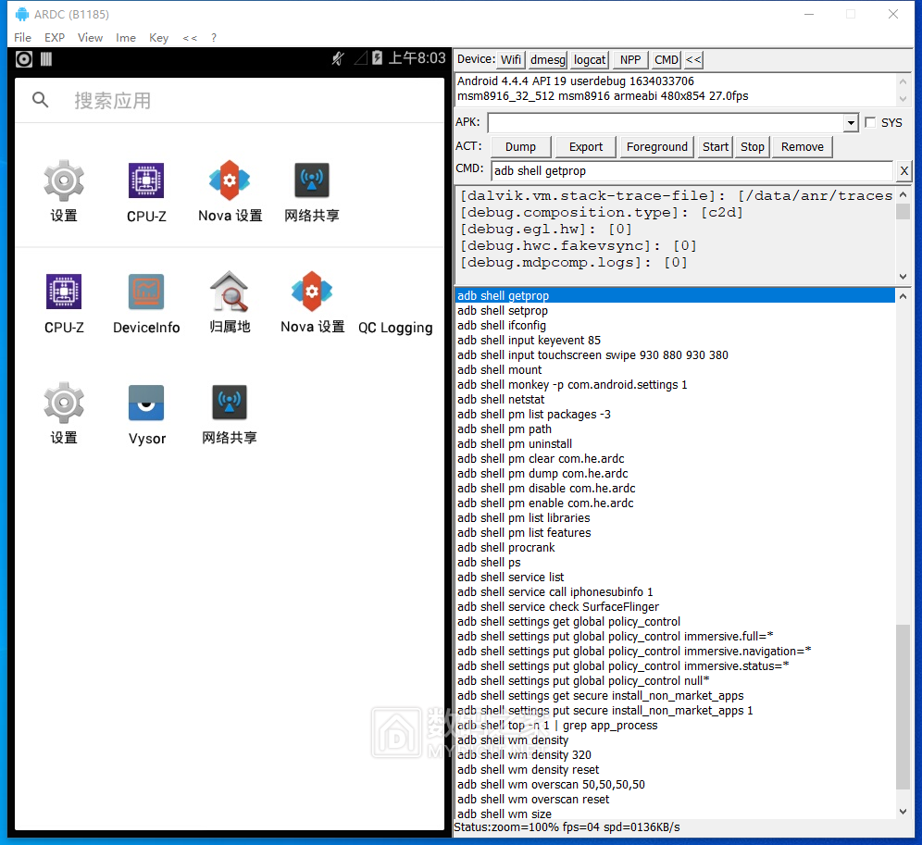This screenshot has width=922, height=845.
Task: Click the Dump button
Action: [x=520, y=146]
